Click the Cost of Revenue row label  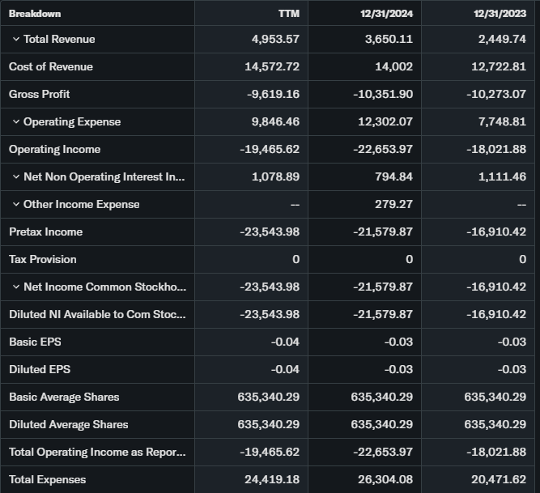tap(50, 67)
